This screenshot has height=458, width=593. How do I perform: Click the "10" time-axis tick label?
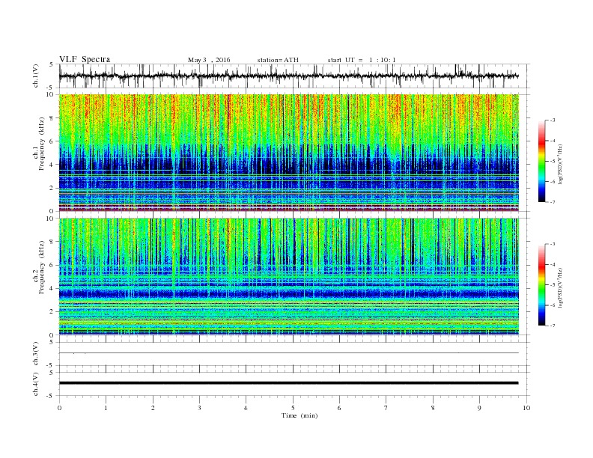[526, 408]
